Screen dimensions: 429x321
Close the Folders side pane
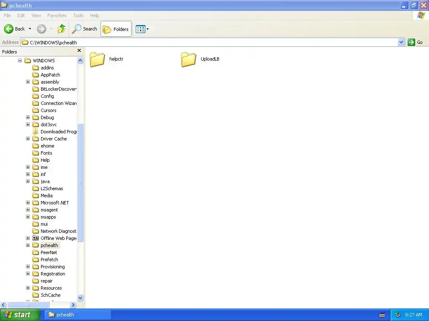tap(79, 51)
